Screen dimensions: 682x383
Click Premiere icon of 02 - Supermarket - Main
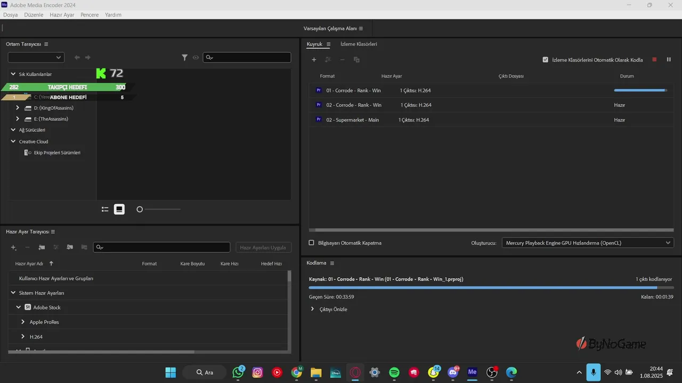(319, 120)
